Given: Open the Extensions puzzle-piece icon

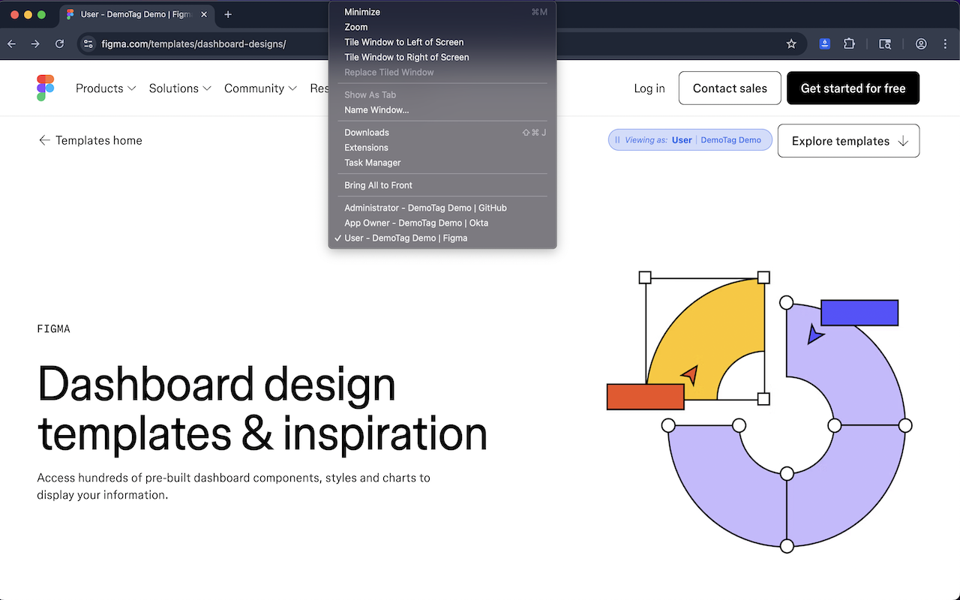Looking at the screenshot, I should [849, 44].
